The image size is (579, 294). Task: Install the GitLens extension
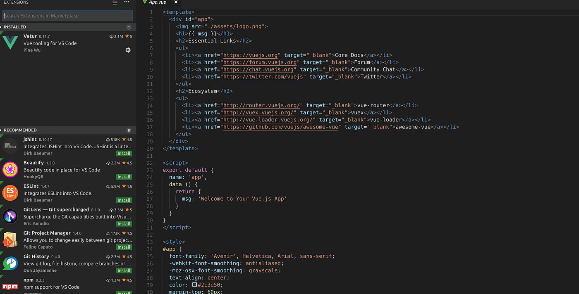click(124, 223)
